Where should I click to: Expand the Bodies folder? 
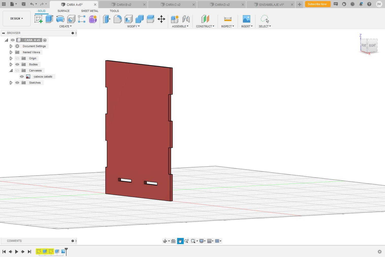11,64
